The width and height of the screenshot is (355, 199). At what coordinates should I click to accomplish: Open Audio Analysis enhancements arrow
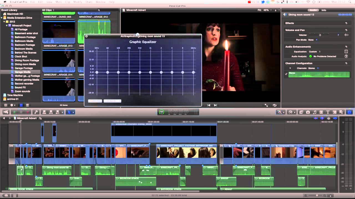(x=346, y=56)
